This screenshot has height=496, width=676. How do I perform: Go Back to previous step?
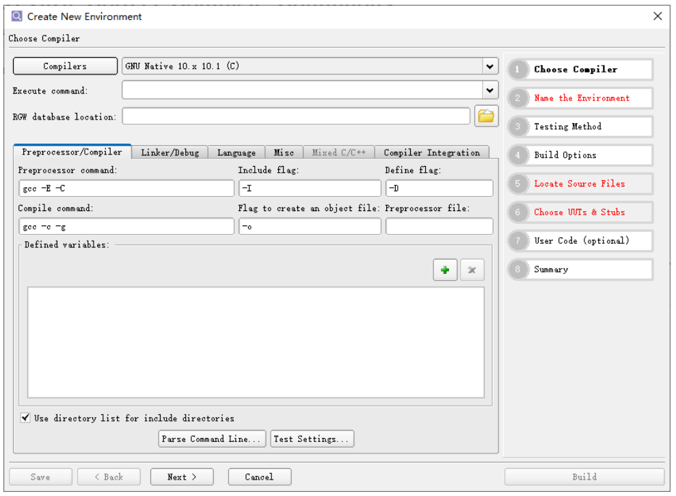pos(109,477)
